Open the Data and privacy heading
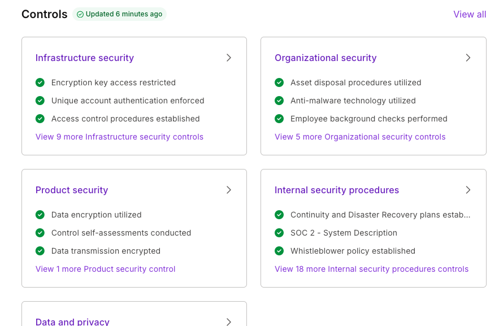 click(72, 321)
